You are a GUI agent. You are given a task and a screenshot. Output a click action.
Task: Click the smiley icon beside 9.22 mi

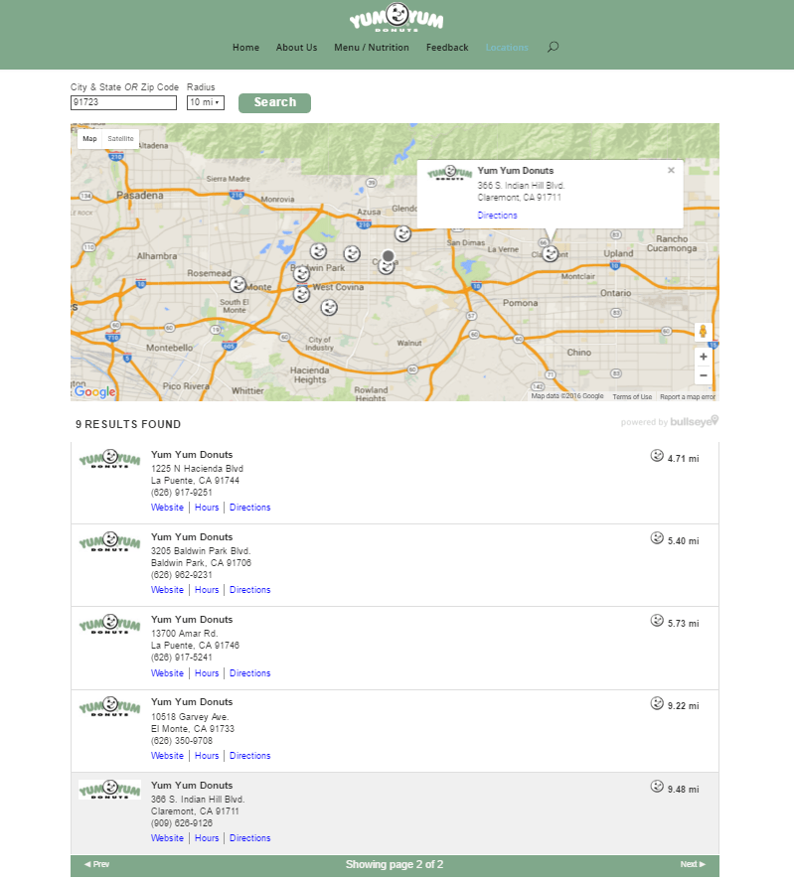[657, 703]
